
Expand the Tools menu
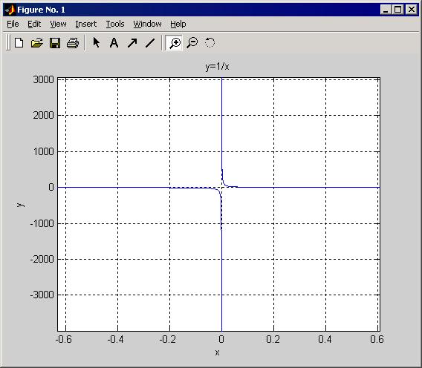coord(115,24)
